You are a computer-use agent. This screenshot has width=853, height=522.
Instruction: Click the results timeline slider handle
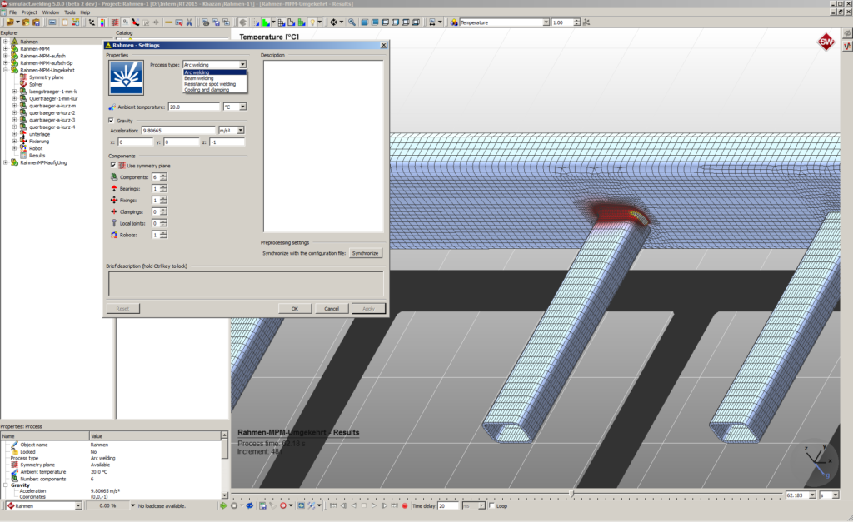pyautogui.click(x=571, y=494)
